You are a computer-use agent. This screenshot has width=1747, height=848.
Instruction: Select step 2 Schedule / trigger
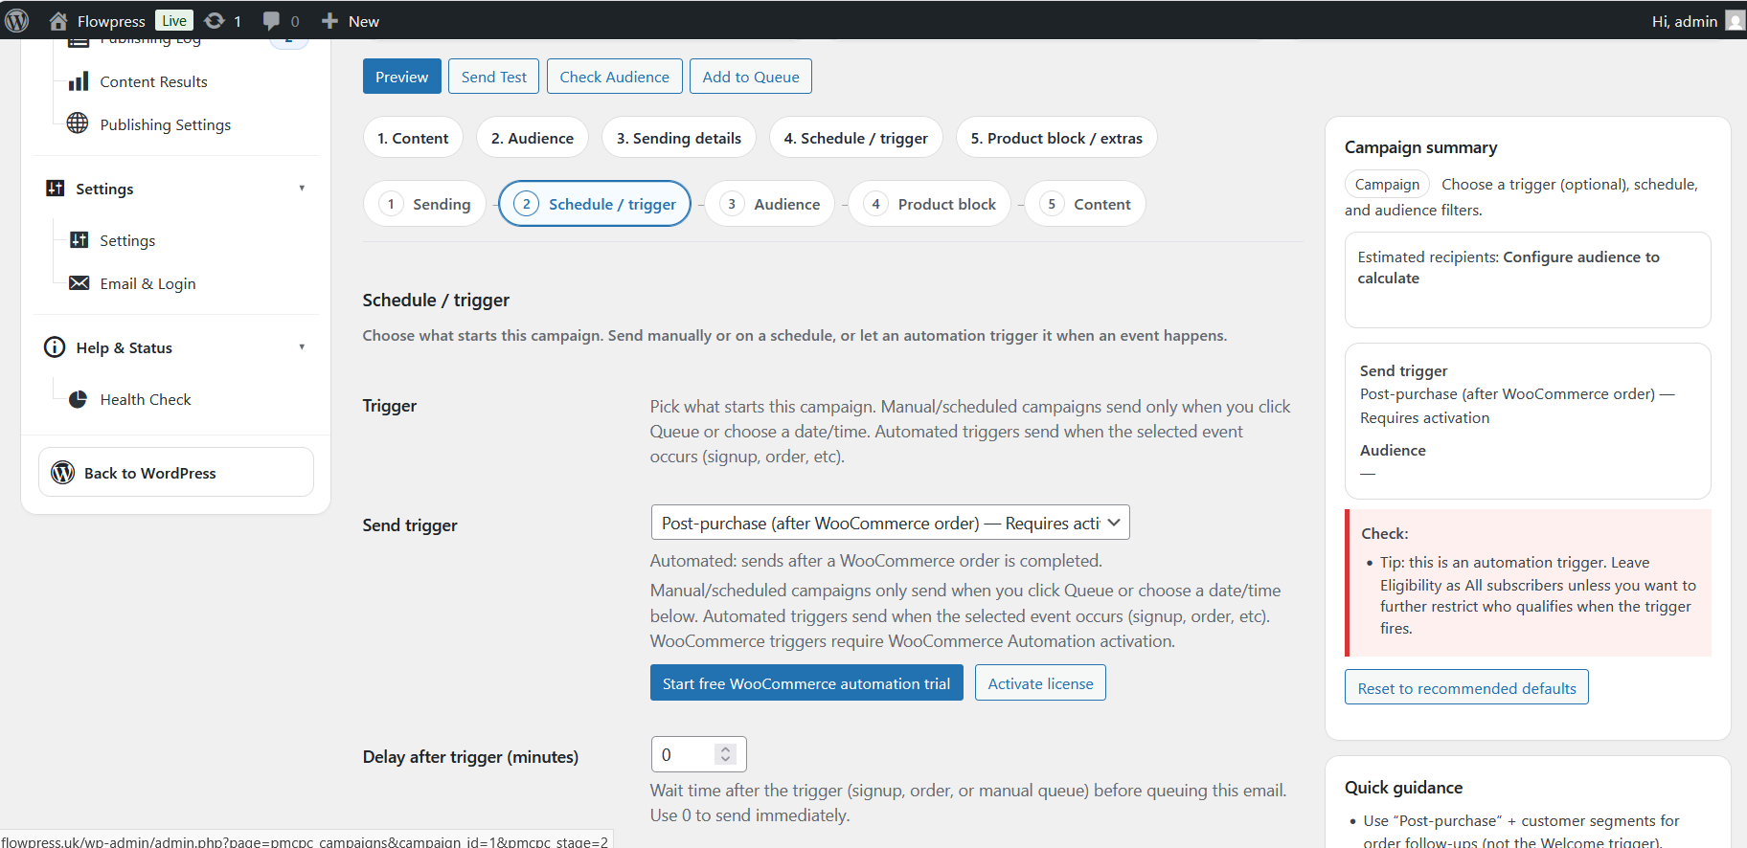click(x=595, y=204)
